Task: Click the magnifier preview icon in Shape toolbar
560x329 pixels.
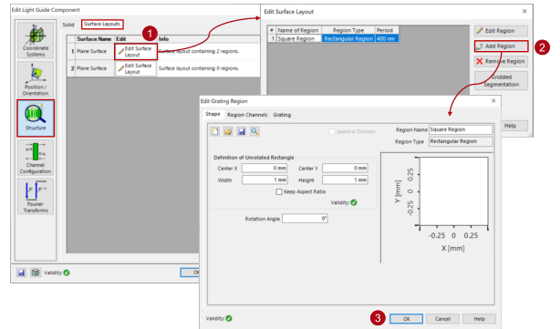Action: [x=254, y=131]
